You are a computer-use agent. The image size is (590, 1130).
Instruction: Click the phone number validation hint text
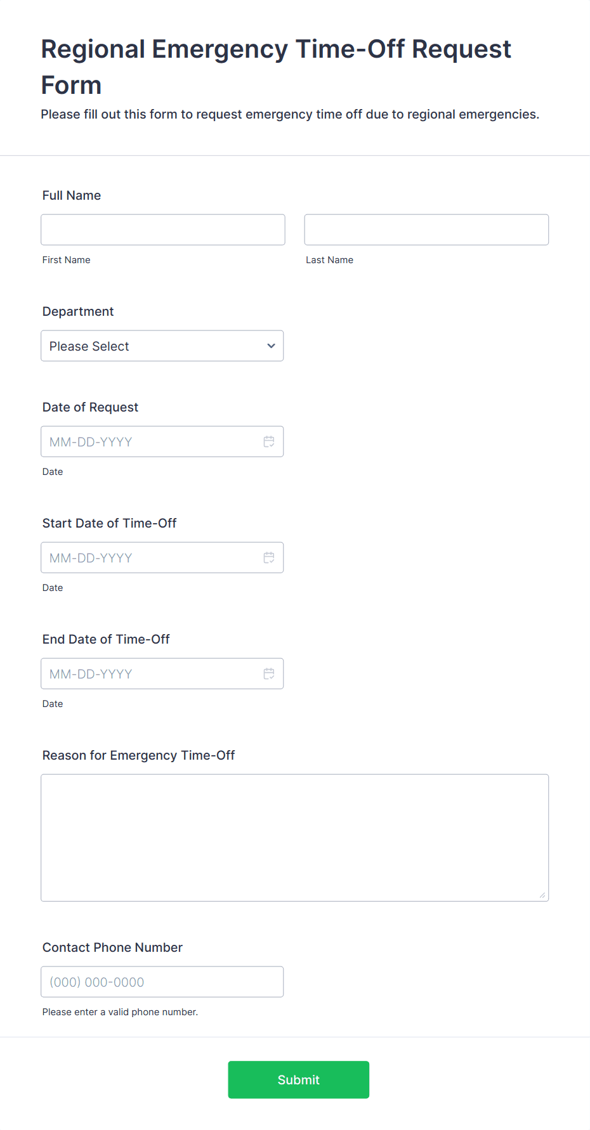point(120,1011)
